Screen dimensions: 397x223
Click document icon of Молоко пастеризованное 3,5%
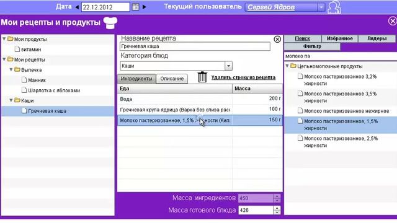pos(300,94)
